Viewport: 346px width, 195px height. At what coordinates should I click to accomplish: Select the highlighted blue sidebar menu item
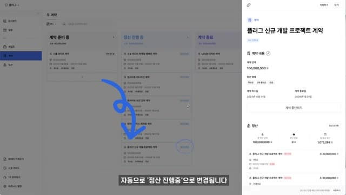coord(21,56)
